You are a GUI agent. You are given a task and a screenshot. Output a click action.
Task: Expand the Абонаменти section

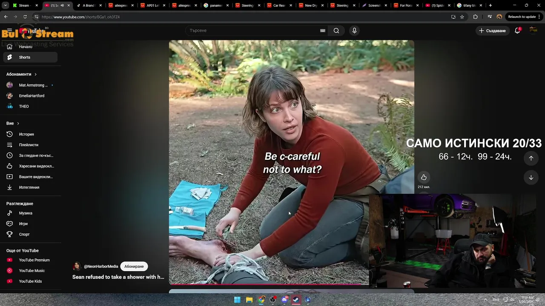21,74
